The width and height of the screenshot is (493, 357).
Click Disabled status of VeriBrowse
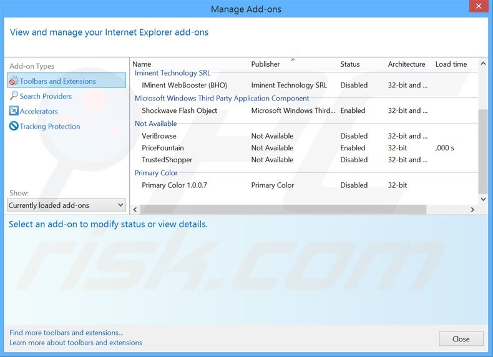354,136
